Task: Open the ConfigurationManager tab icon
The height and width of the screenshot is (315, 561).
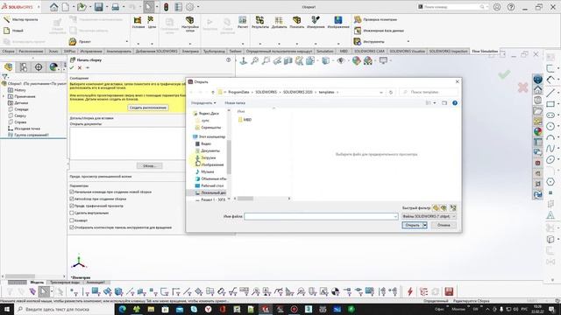Action: [24, 66]
